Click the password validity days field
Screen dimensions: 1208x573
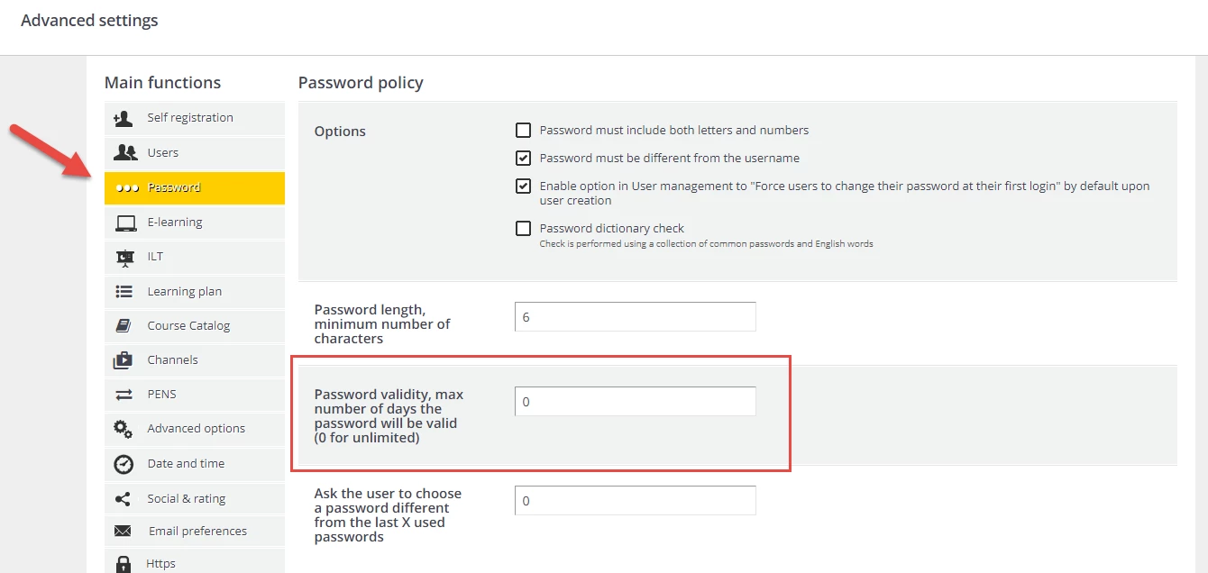(x=635, y=402)
